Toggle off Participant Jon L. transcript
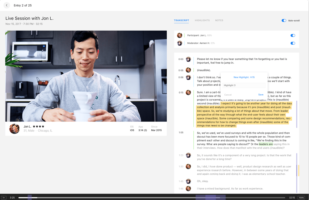The image size is (309, 200). (293, 36)
